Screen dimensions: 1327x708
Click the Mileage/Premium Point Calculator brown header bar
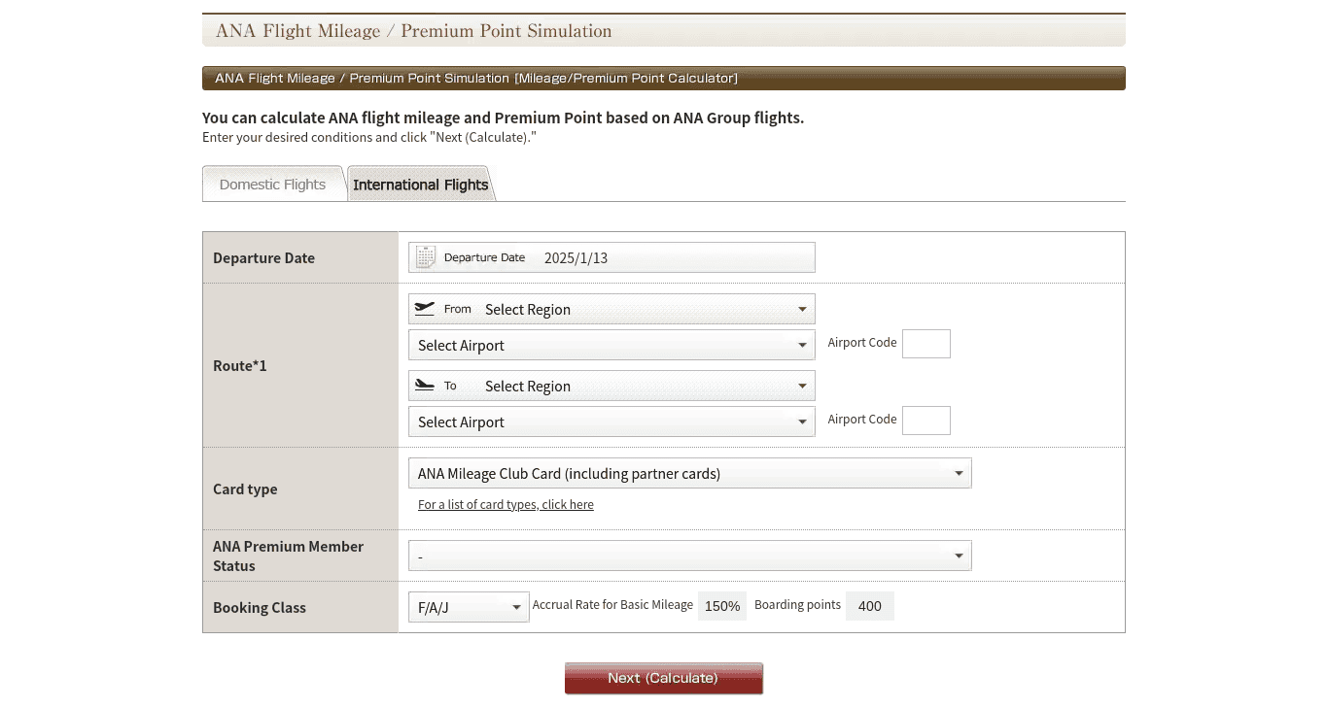[x=664, y=78]
